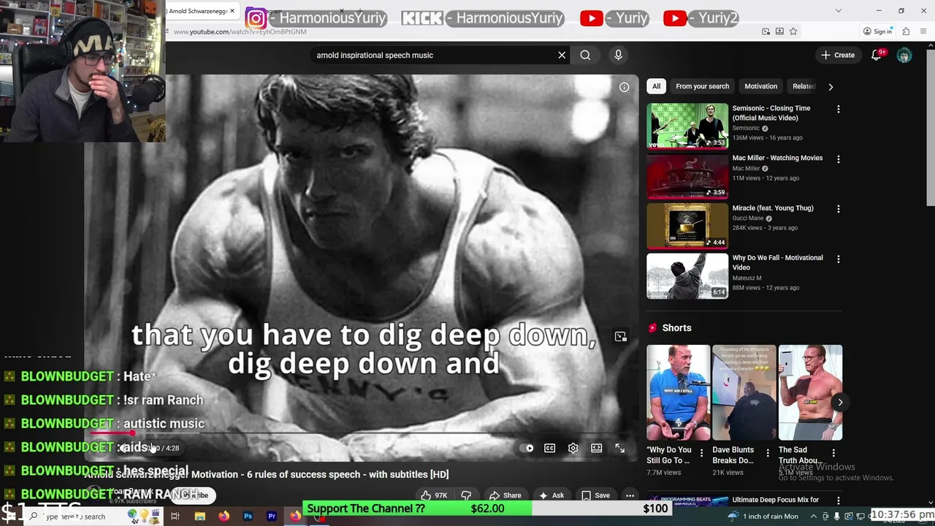Click the Create button
The image size is (935, 526).
point(838,55)
